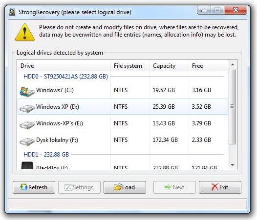Sort by the Drive column header
Image resolution: width=257 pixels, height=220 pixels.
pyautogui.click(x=64, y=66)
